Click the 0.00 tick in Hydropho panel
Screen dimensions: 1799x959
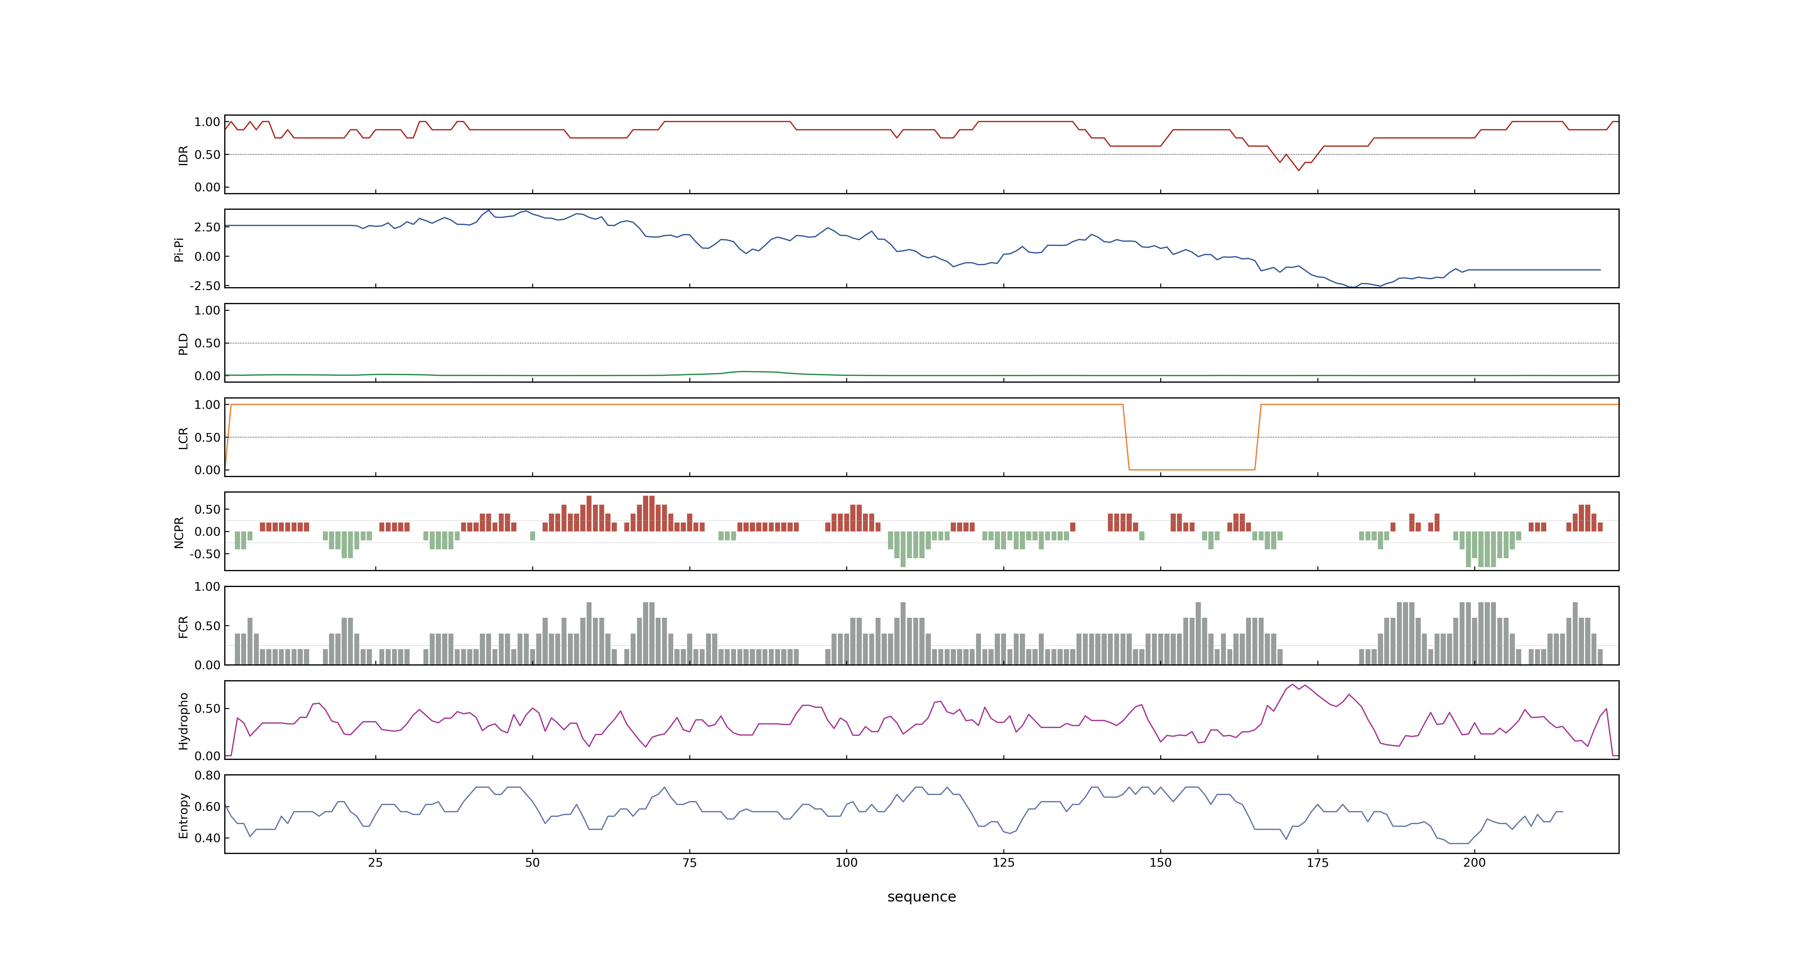tap(208, 756)
